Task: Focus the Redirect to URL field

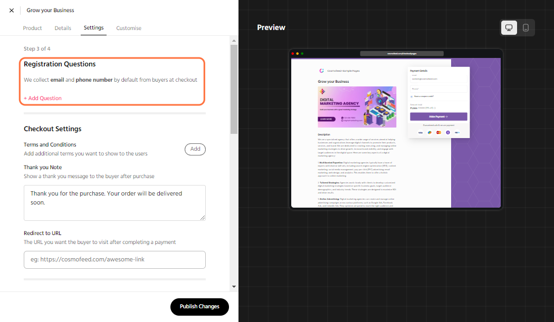Action: pos(114,259)
